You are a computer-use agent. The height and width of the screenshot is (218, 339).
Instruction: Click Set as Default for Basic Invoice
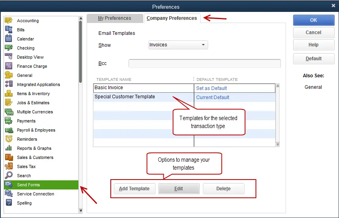click(212, 88)
